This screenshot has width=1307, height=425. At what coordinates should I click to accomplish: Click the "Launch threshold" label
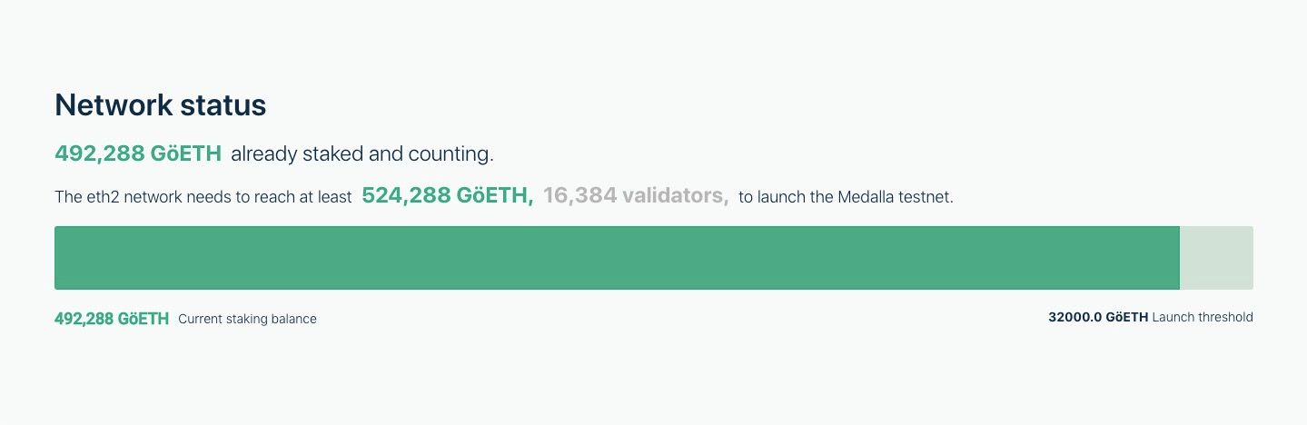point(1203,318)
